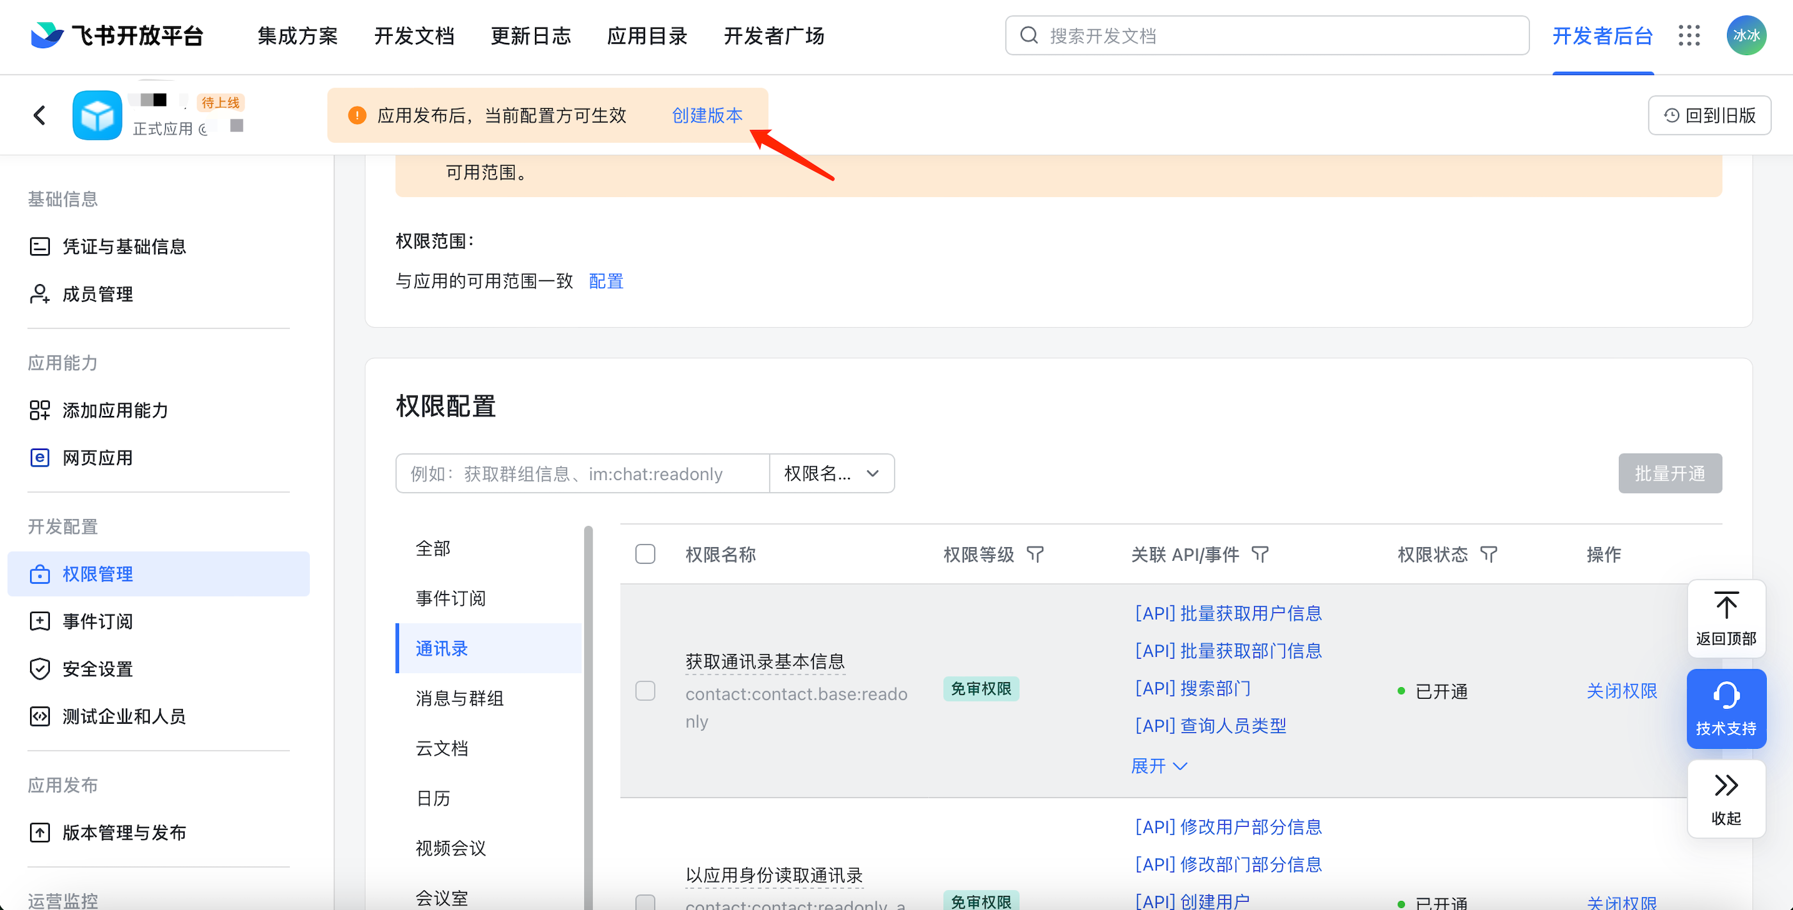Click the 网页应用 icon in the sidebar
The image size is (1793, 910).
click(40, 458)
